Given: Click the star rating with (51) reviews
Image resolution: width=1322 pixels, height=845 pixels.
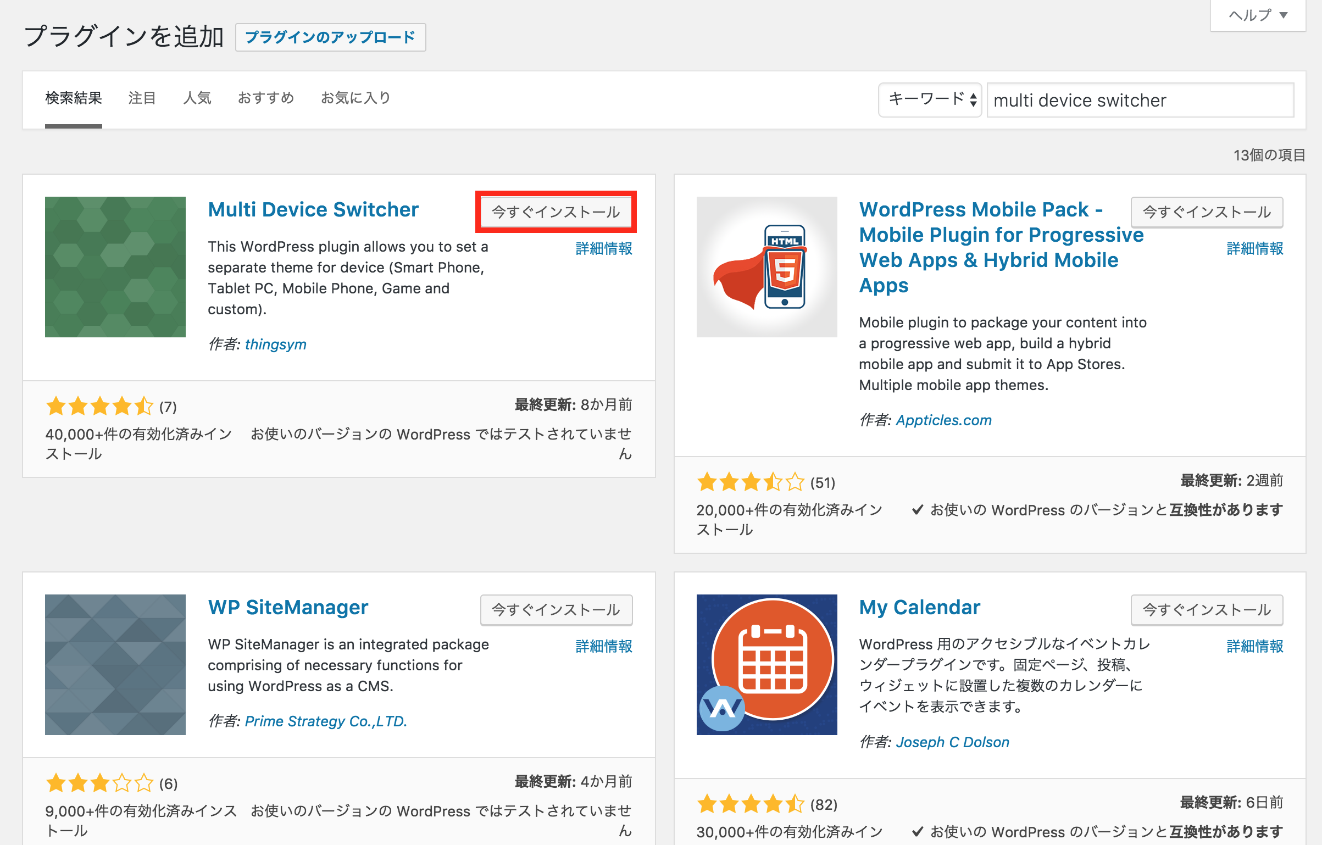Looking at the screenshot, I should [751, 482].
